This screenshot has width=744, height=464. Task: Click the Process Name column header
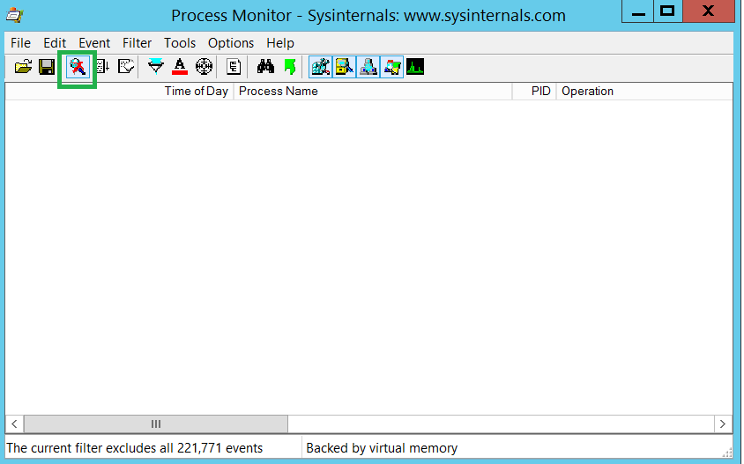(x=373, y=92)
